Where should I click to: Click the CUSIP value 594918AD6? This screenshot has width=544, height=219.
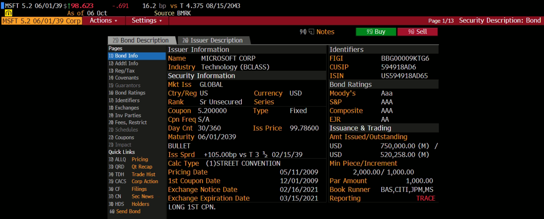tap(398, 67)
